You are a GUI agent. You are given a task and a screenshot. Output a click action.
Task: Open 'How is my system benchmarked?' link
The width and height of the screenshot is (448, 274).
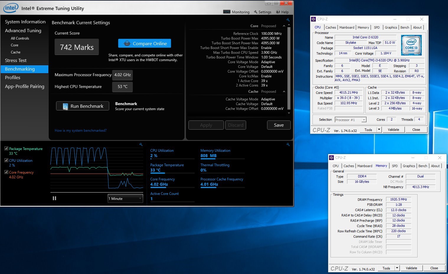click(81, 131)
